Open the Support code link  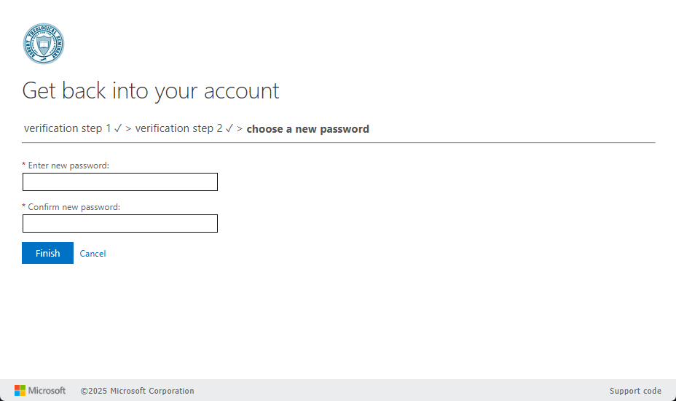pos(635,391)
